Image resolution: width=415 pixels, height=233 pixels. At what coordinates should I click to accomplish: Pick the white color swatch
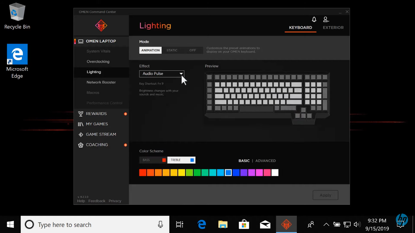pos(275,173)
